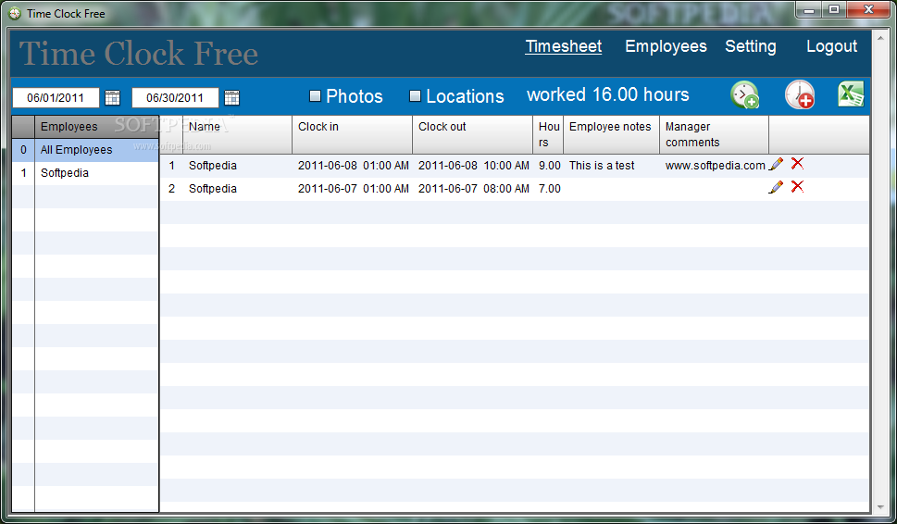Click the Softpedia name in row 1
Screen dimensions: 897x524
pos(213,166)
